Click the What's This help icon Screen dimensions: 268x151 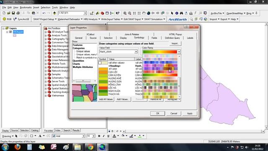coord(117,13)
